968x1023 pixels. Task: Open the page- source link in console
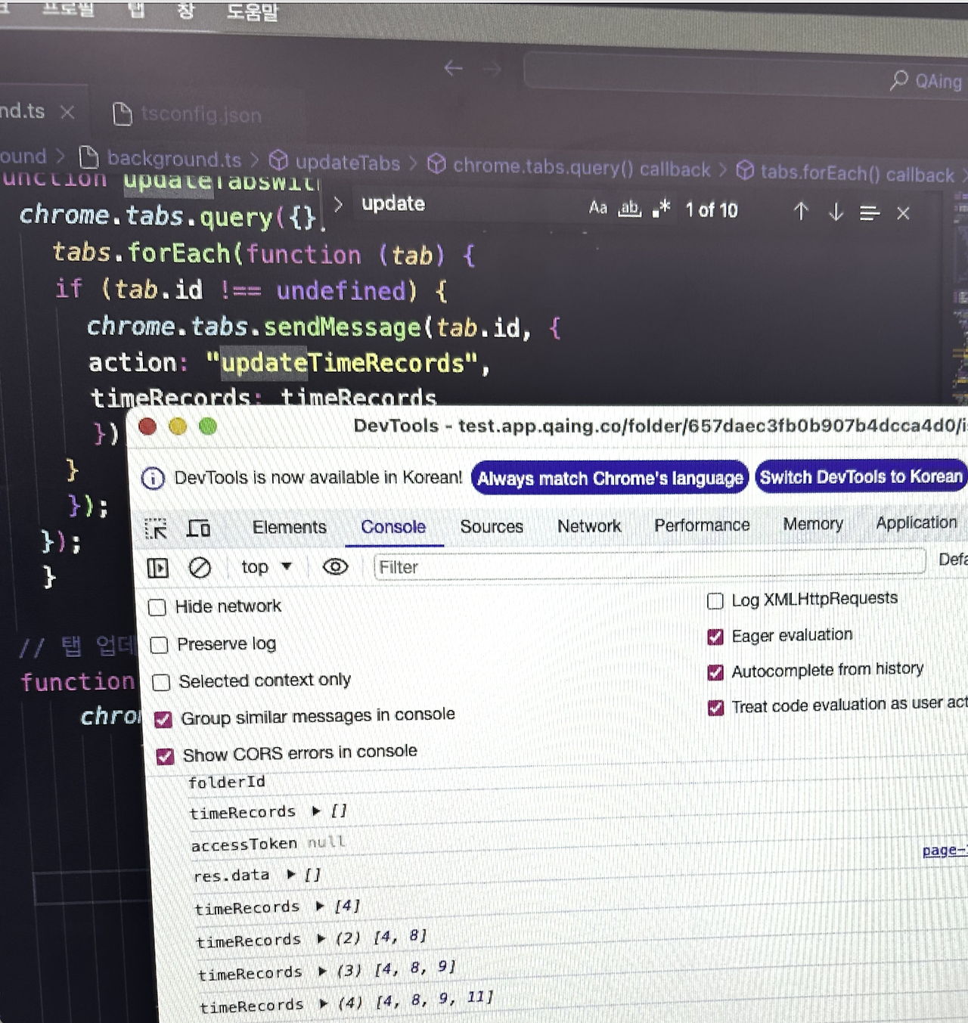[945, 851]
